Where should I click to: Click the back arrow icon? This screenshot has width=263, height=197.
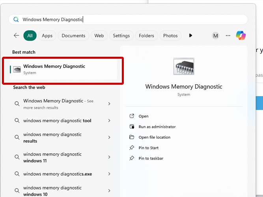coord(16,35)
